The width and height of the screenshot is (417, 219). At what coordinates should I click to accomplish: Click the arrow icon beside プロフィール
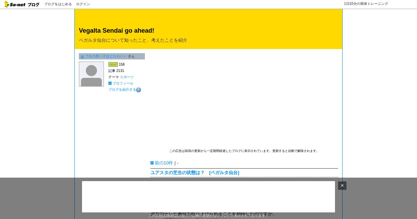110,83
